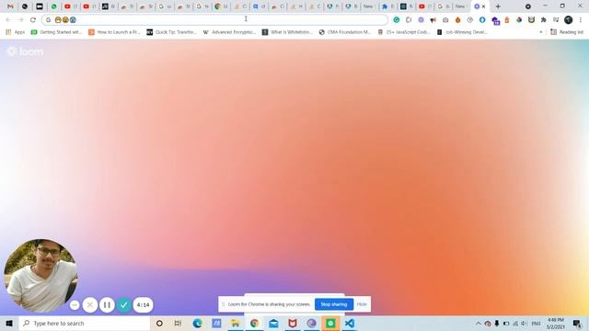Open the Windows notification center
The image size is (589, 331).
click(577, 324)
